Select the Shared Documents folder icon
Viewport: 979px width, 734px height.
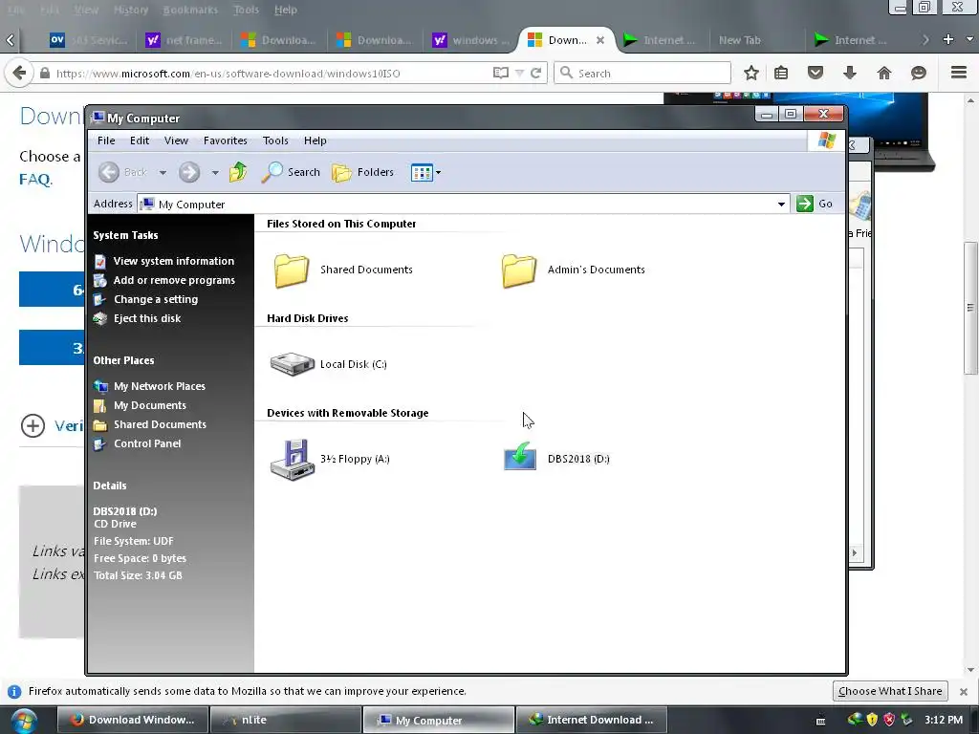[292, 270]
